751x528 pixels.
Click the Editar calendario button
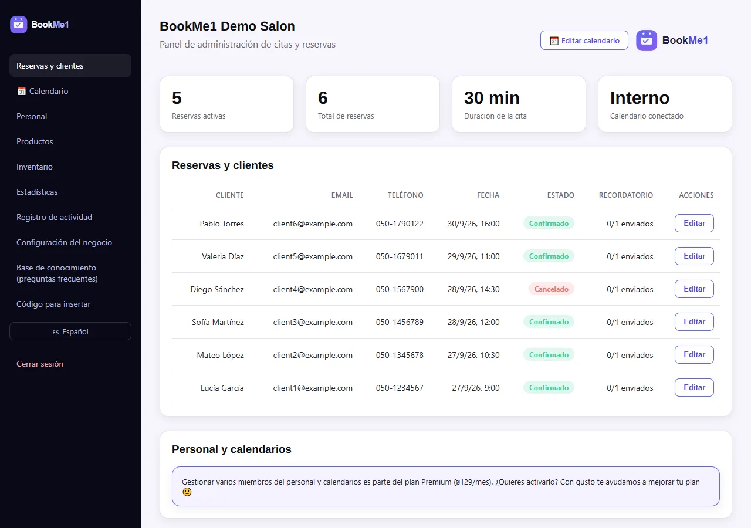pos(584,40)
